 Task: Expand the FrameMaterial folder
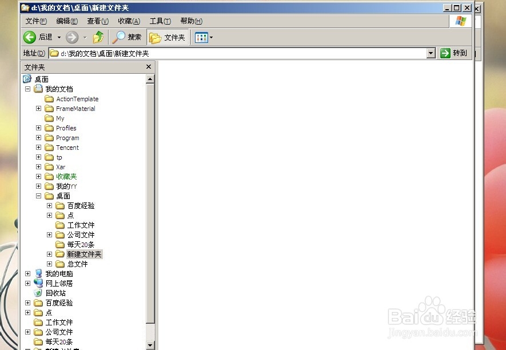38,109
